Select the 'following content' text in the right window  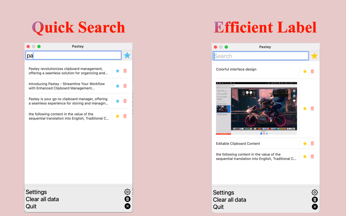[256, 157]
